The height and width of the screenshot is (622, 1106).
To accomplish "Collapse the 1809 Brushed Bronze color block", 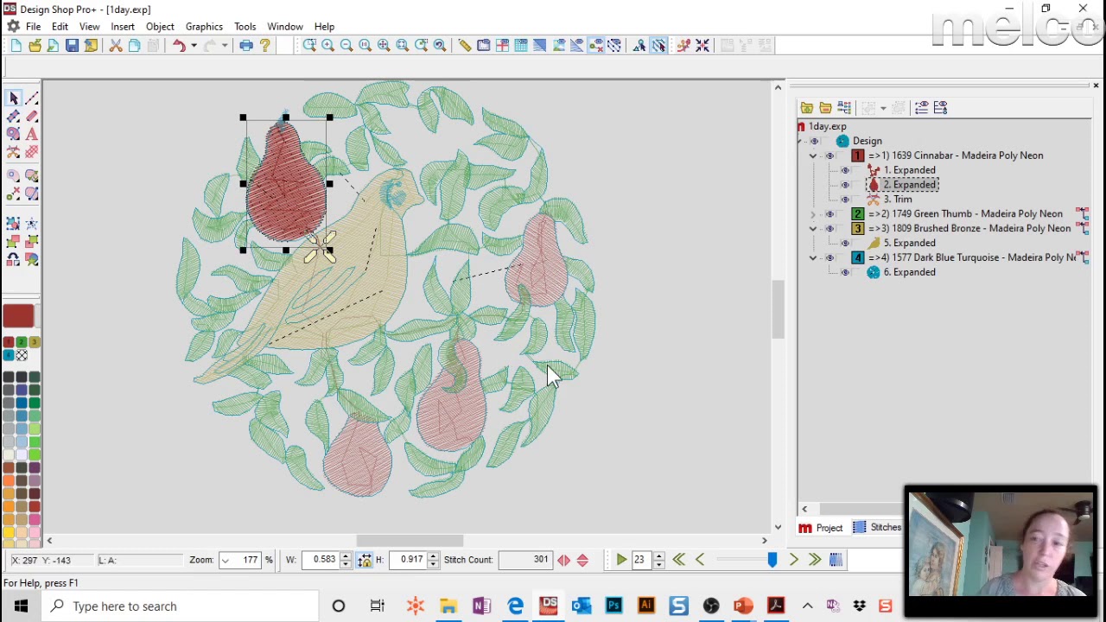I will coord(812,229).
